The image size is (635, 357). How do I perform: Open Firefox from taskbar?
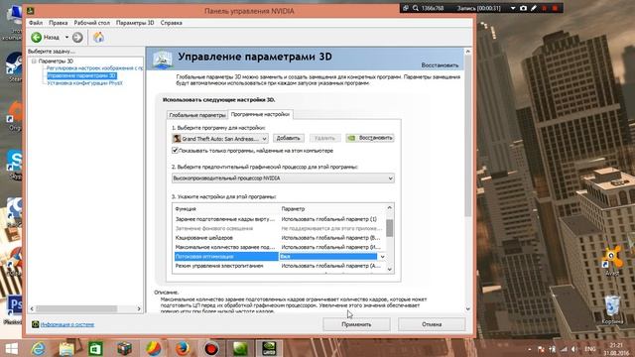pos(183,349)
